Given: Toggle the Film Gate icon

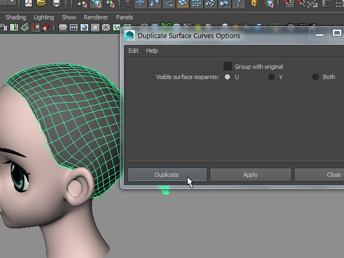Looking at the screenshot, I should pyautogui.click(x=74, y=27).
